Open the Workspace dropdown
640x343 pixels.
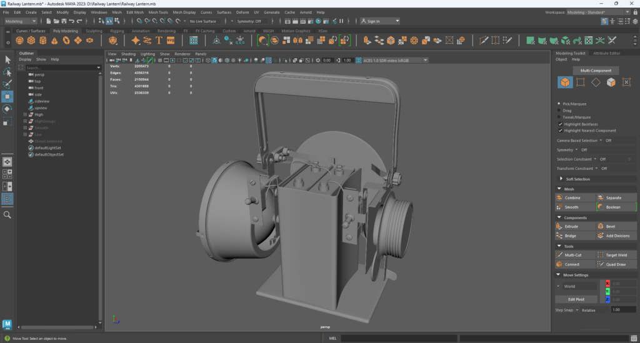click(598, 12)
